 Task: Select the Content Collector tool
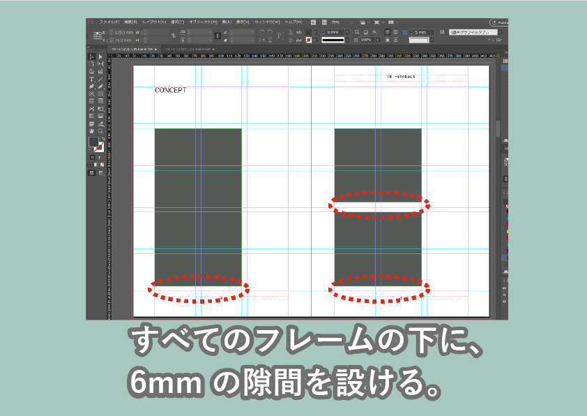point(92,71)
